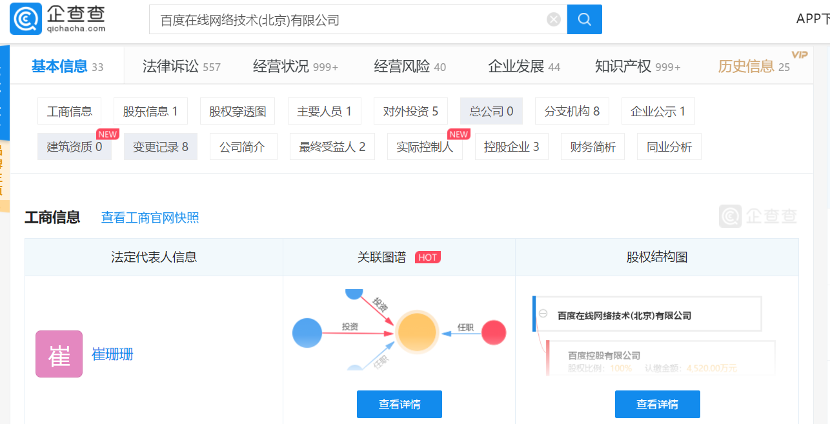Select the 股东信息 1 section button
The image size is (830, 424).
pyautogui.click(x=150, y=111)
